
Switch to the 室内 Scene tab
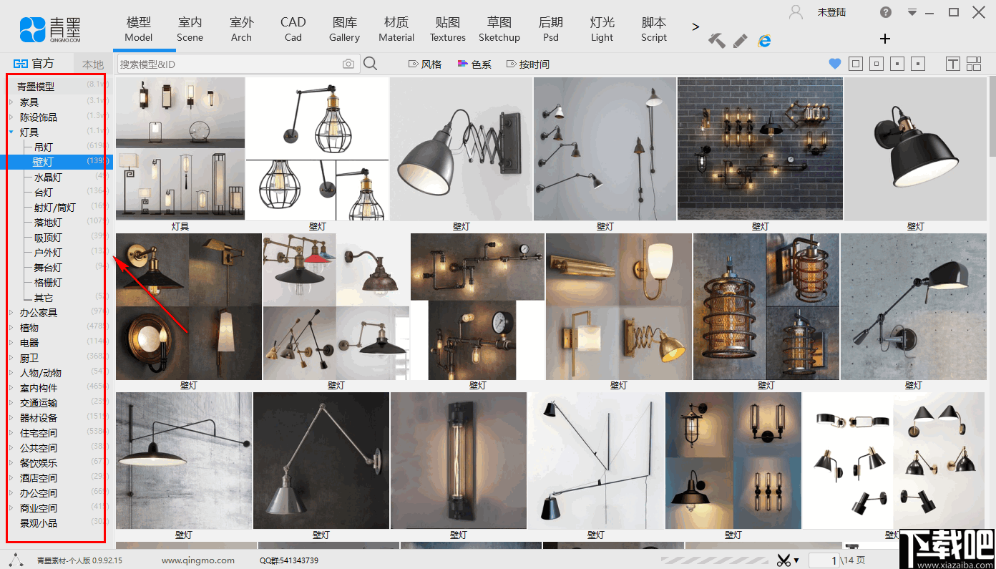[x=190, y=29]
